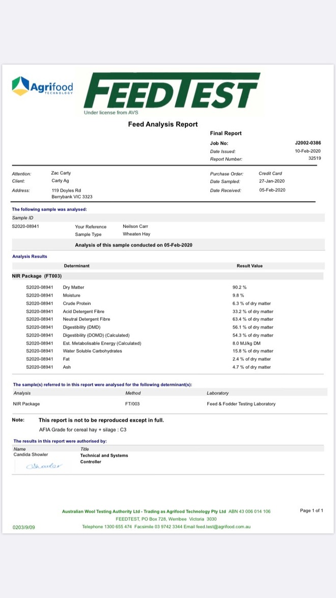Viewport: 336px width, 598px height.
Task: Select Neutral Detergent Fibre value 63.4 %
Action: [x=253, y=319]
